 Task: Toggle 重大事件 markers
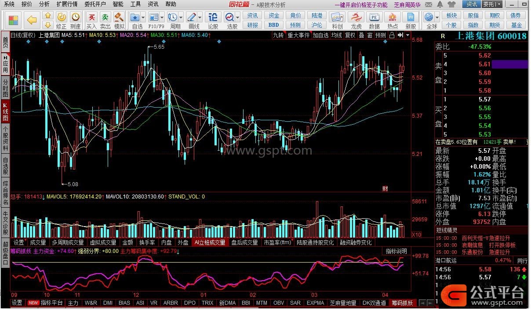298,35
